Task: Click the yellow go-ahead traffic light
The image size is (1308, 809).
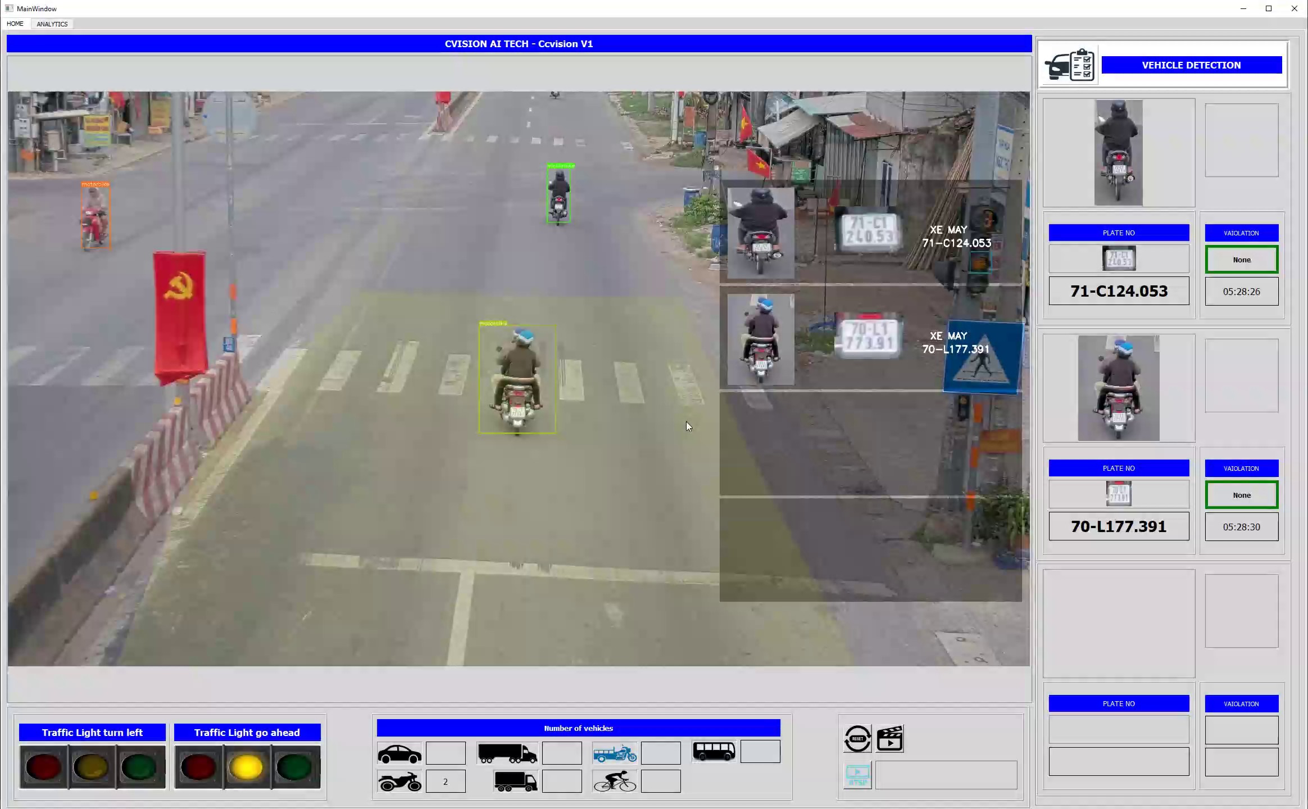Action: [246, 767]
